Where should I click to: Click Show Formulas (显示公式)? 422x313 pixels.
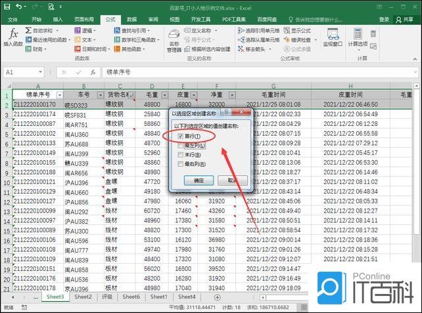[297, 30]
